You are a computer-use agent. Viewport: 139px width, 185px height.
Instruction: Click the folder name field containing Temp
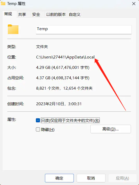(x=84, y=30)
